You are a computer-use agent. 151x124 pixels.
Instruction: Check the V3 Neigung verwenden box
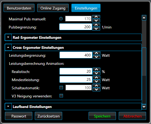(61, 96)
